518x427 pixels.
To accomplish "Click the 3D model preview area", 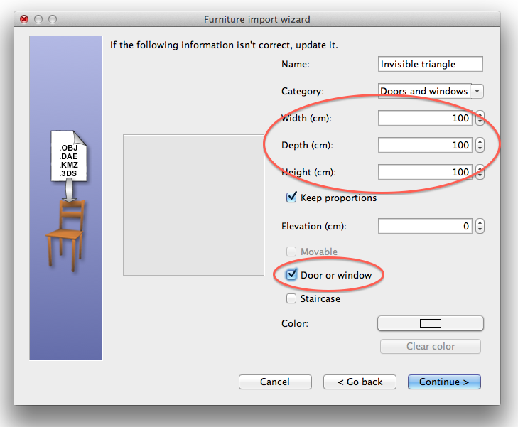I will (x=193, y=205).
